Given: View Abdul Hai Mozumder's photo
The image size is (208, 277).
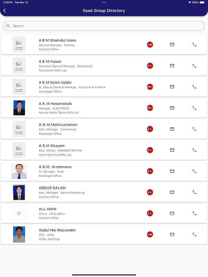Looking at the screenshot, I should pos(19,234).
